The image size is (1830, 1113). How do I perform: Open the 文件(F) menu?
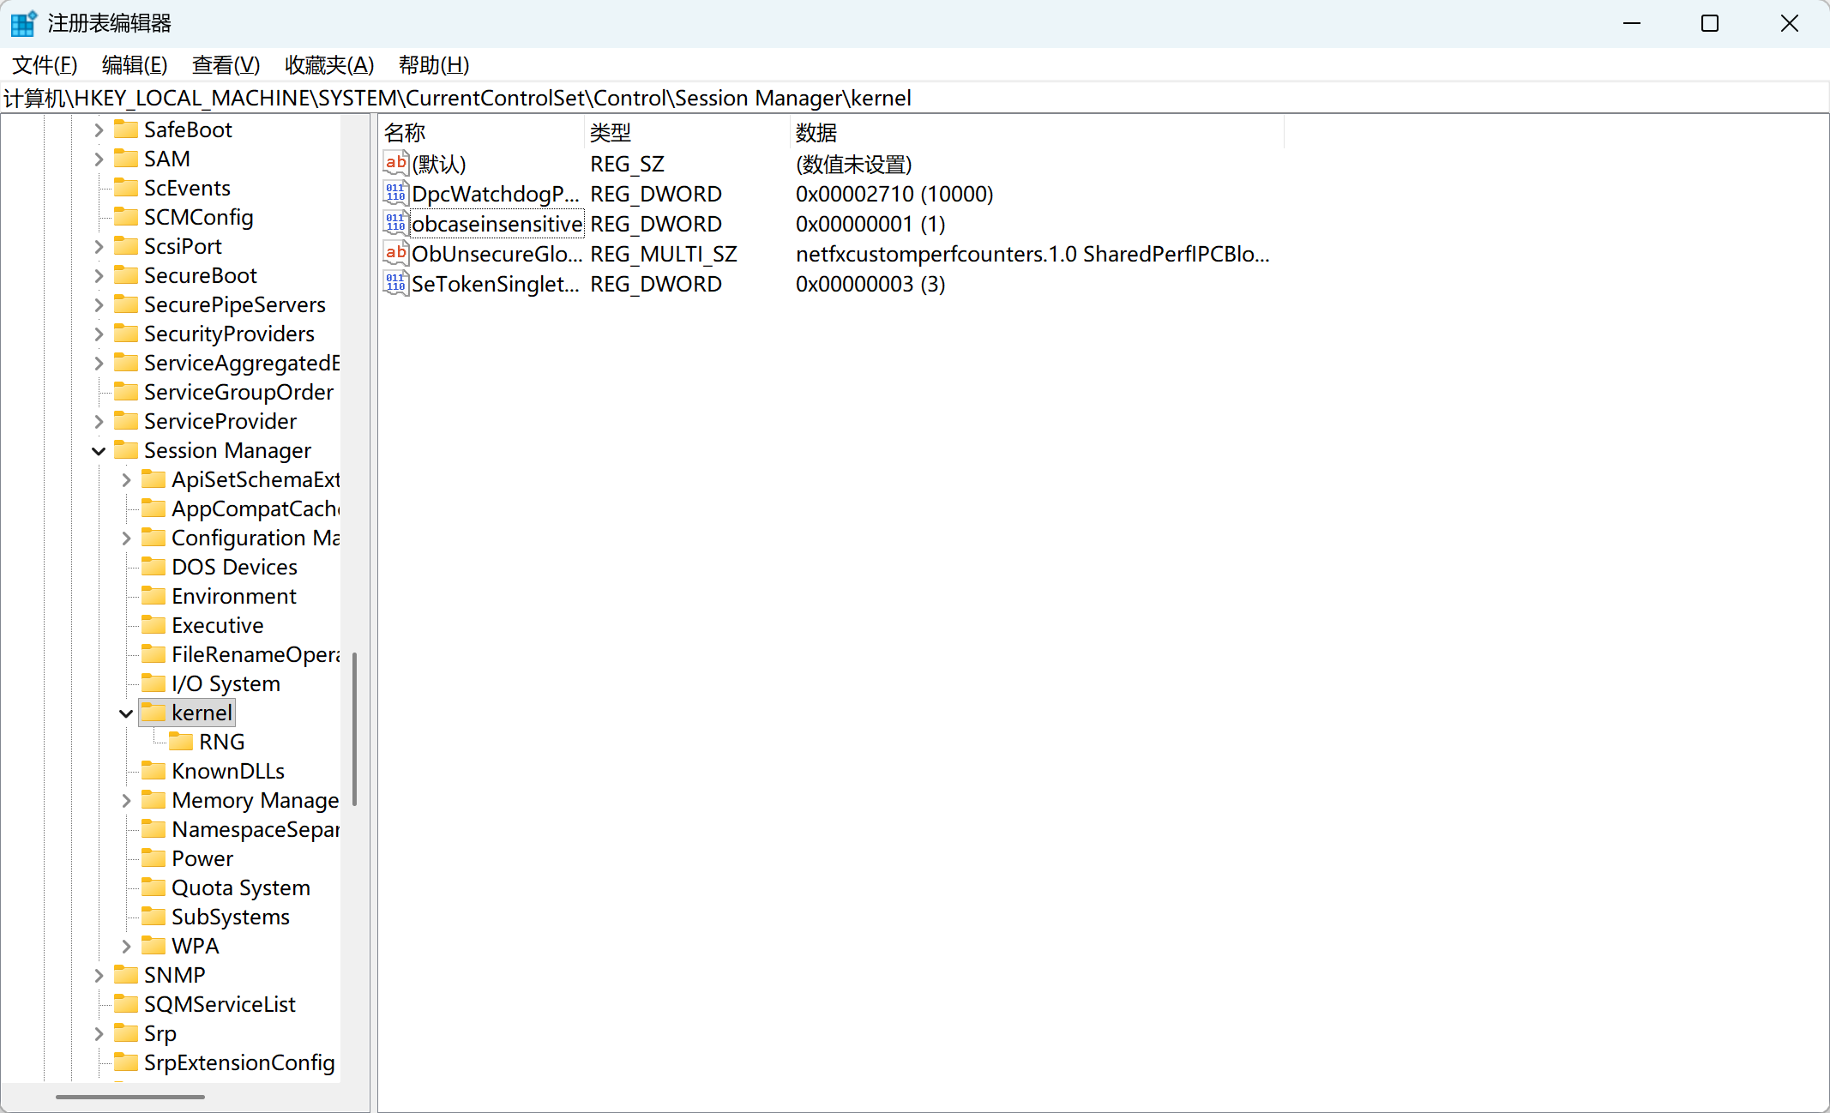(x=45, y=65)
